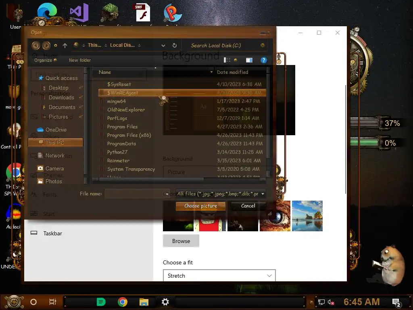Open the P app desktop shortcut
The image size is (413, 310).
[173, 13]
